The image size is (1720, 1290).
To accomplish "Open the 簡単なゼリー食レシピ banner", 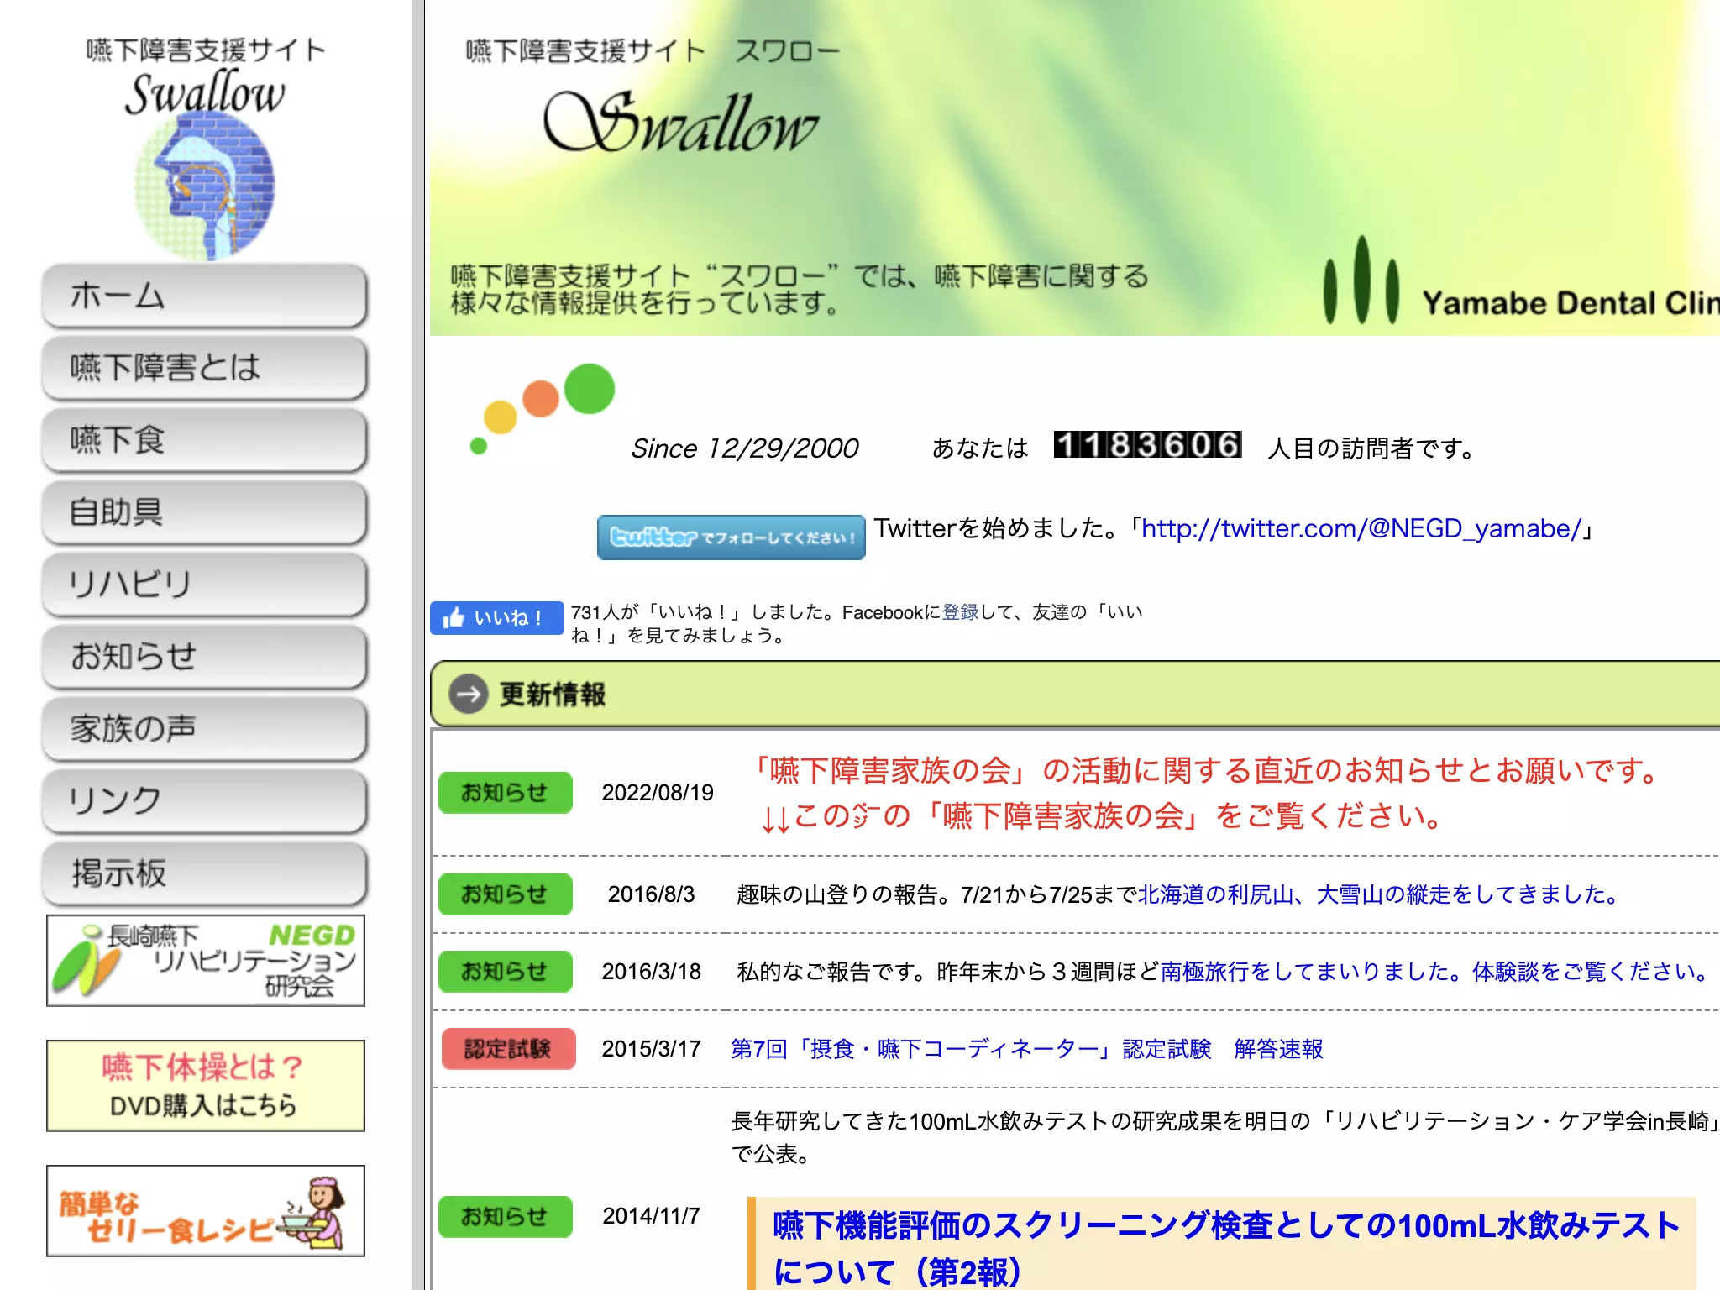I will [206, 1211].
